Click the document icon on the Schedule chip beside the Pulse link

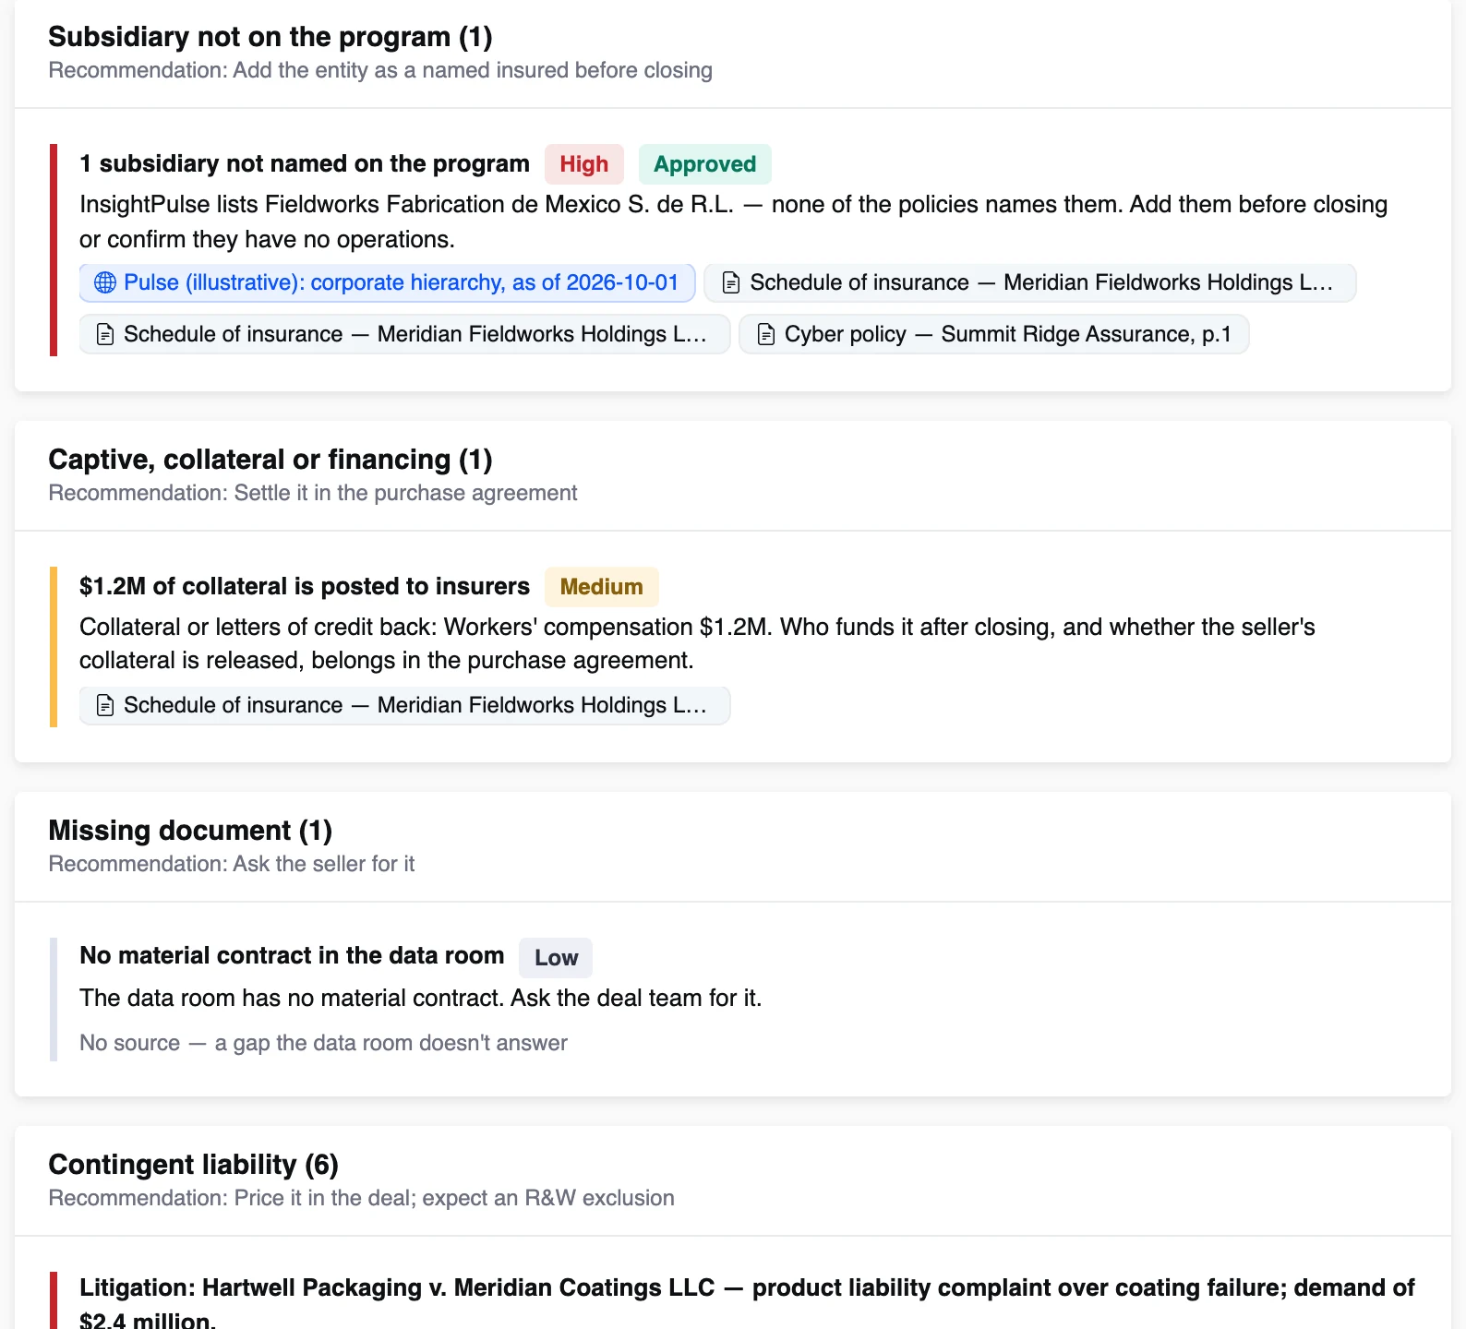pos(731,282)
